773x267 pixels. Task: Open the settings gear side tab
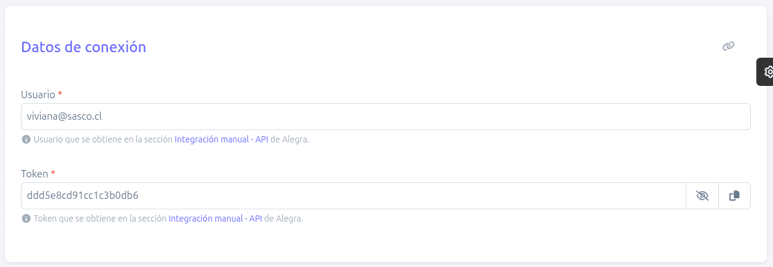(767, 72)
